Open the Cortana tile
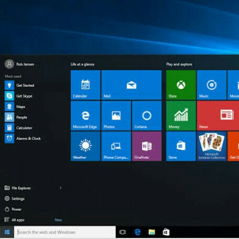The height and width of the screenshot is (239, 239). pos(147,116)
